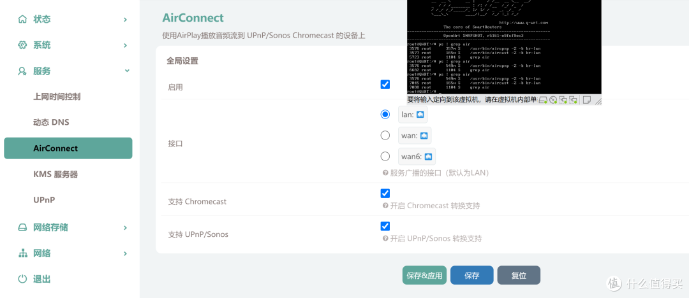
Task: Click the 状态 home icon in sidebar
Action: 22,19
